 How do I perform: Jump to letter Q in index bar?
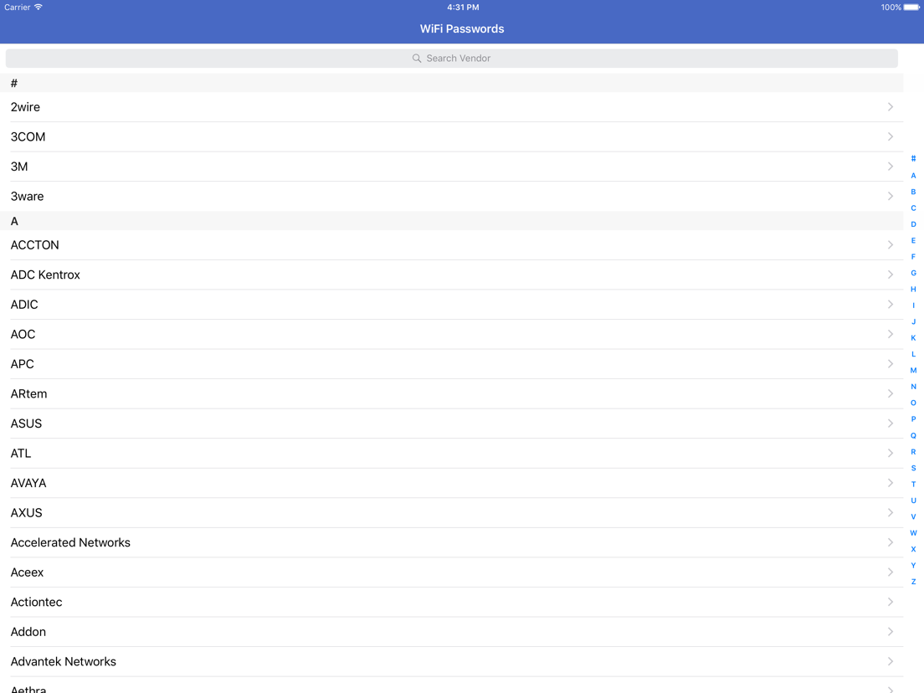point(913,435)
